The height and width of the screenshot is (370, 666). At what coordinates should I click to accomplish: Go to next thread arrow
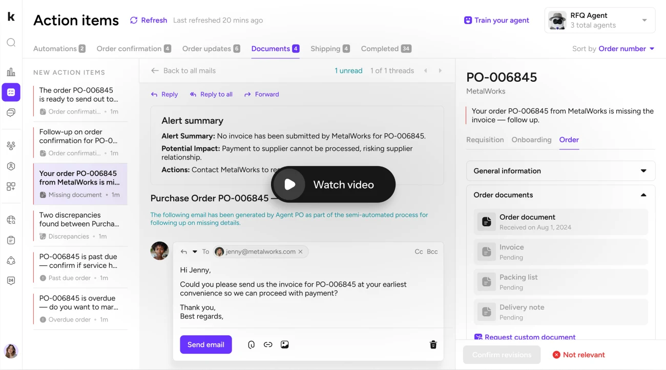tap(440, 71)
